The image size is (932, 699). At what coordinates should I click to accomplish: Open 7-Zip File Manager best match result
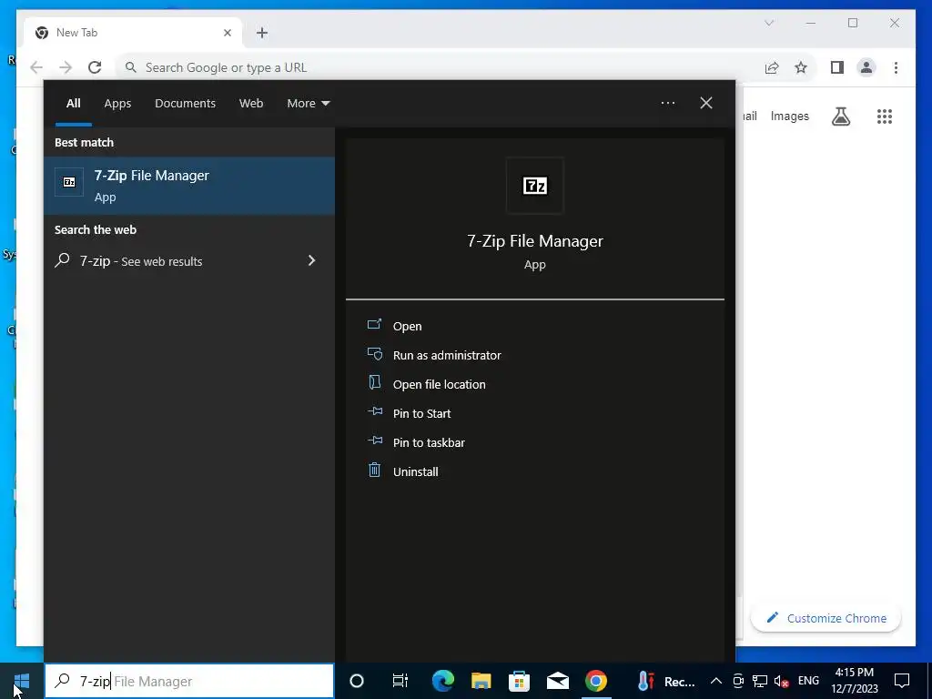click(x=189, y=186)
